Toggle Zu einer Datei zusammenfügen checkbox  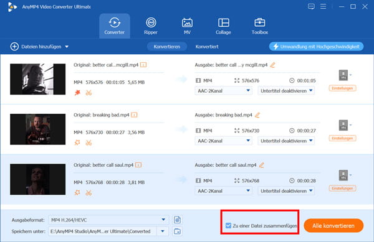[x=228, y=226]
